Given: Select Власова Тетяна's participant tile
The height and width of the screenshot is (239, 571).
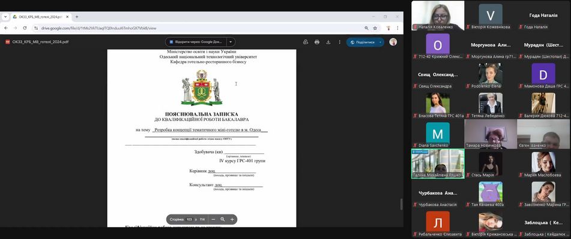Looking at the screenshot, I should pyautogui.click(x=438, y=105).
